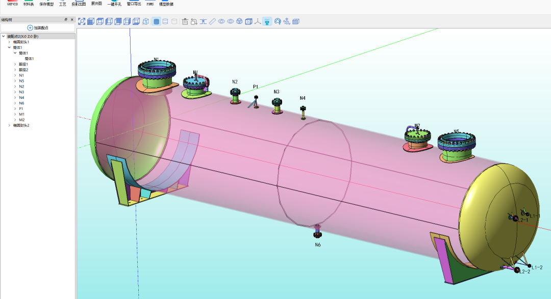Click the 3D component cube toolbar icon
Screen dimensions: 551x299
[x=239, y=21]
